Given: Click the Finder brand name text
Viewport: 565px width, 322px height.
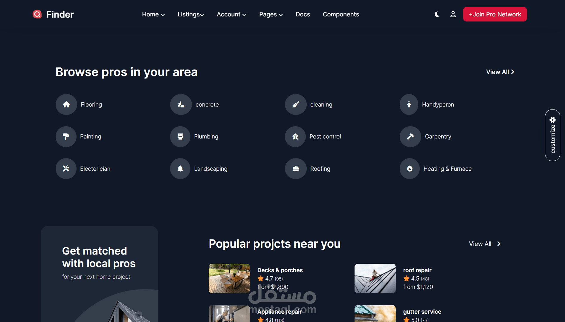Looking at the screenshot, I should click(x=60, y=14).
